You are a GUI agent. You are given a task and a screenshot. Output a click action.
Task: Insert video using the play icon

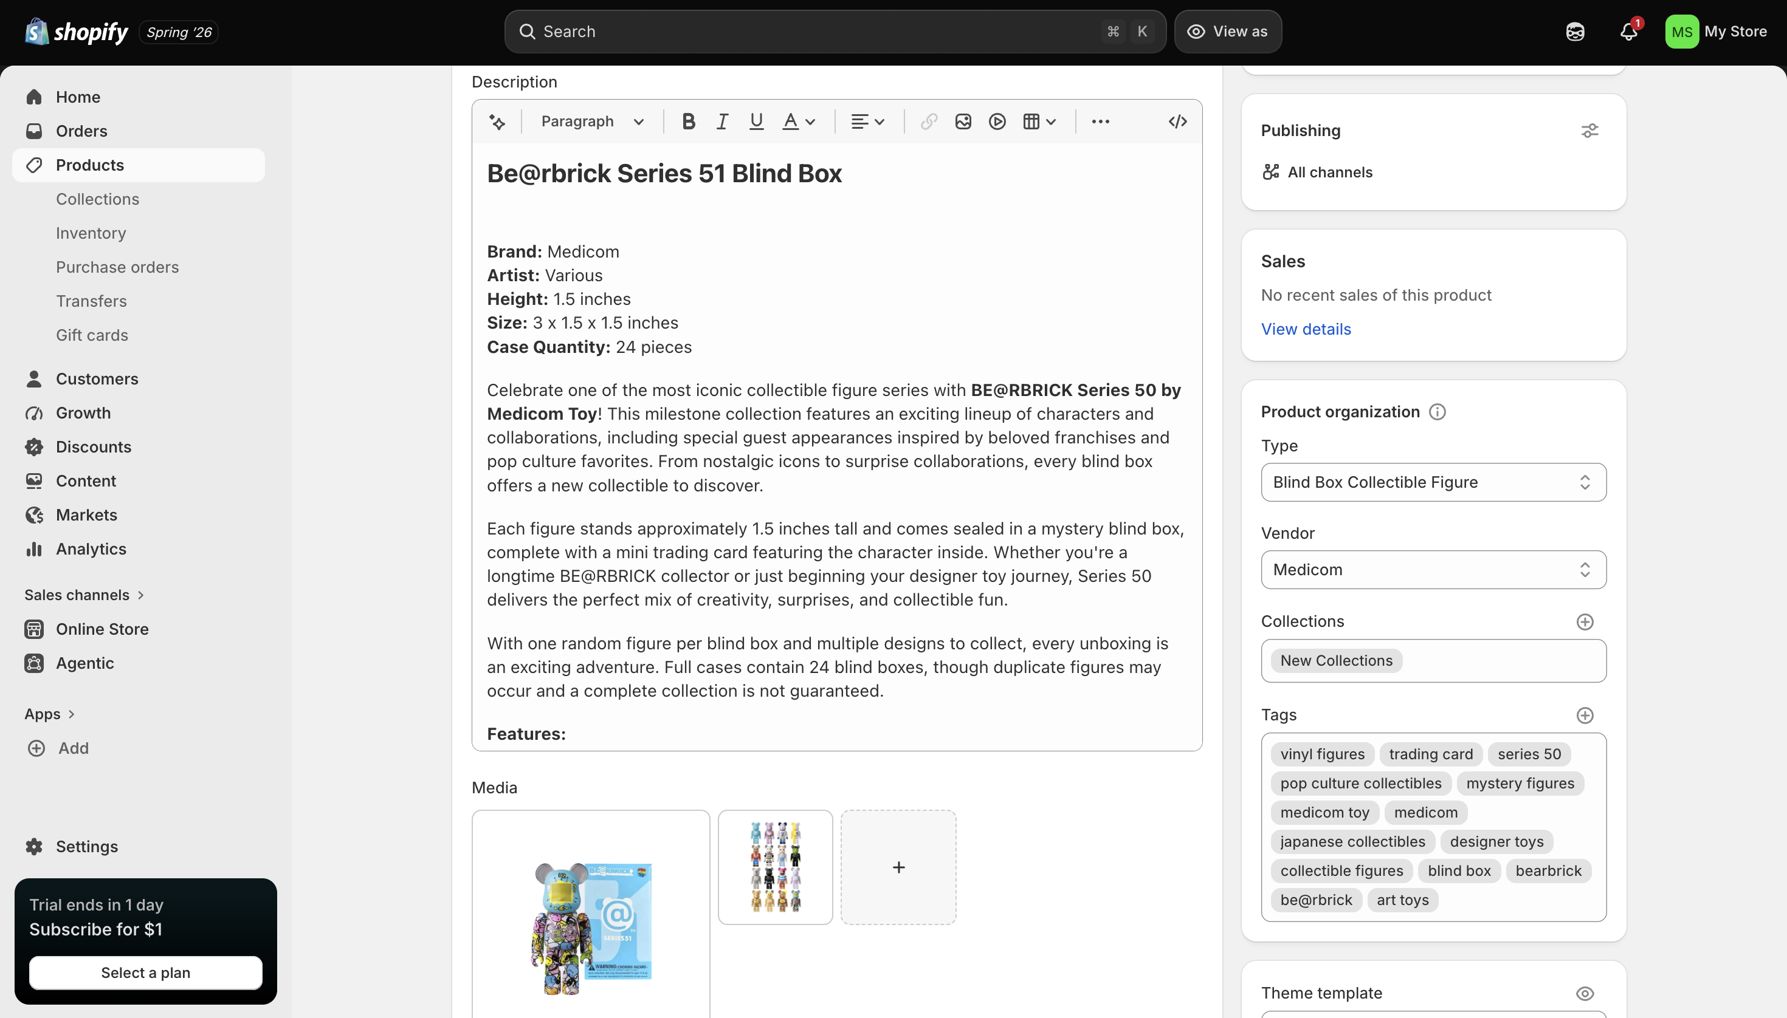(x=997, y=121)
